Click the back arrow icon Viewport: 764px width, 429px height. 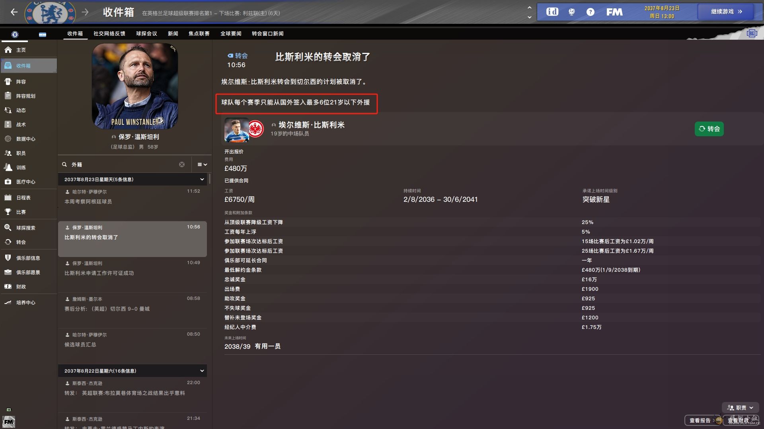[x=14, y=12]
